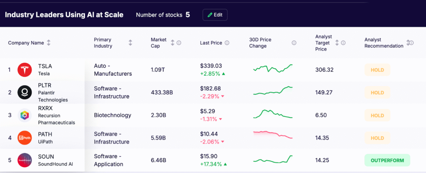Screen dimensions: 426x173
Task: Click the $339.03 last price
Action: click(x=211, y=66)
